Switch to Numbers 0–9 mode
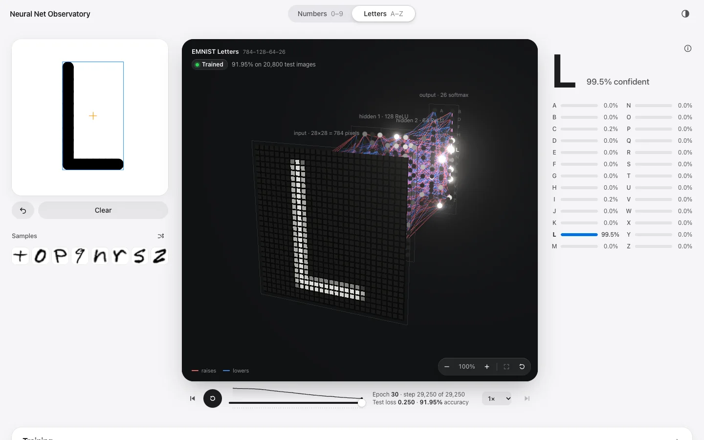 [x=320, y=14]
